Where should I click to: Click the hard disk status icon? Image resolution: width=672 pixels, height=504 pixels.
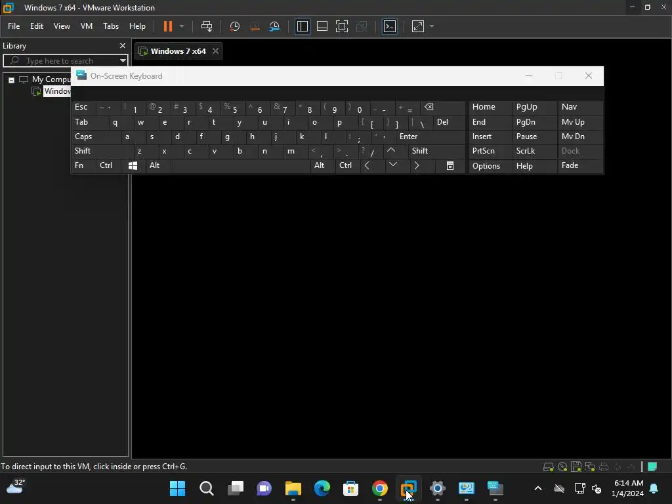[x=548, y=467]
